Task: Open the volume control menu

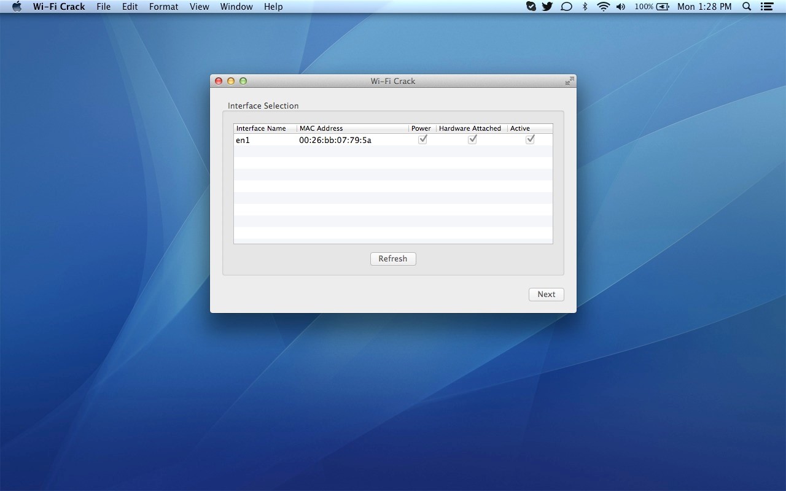Action: (621, 7)
